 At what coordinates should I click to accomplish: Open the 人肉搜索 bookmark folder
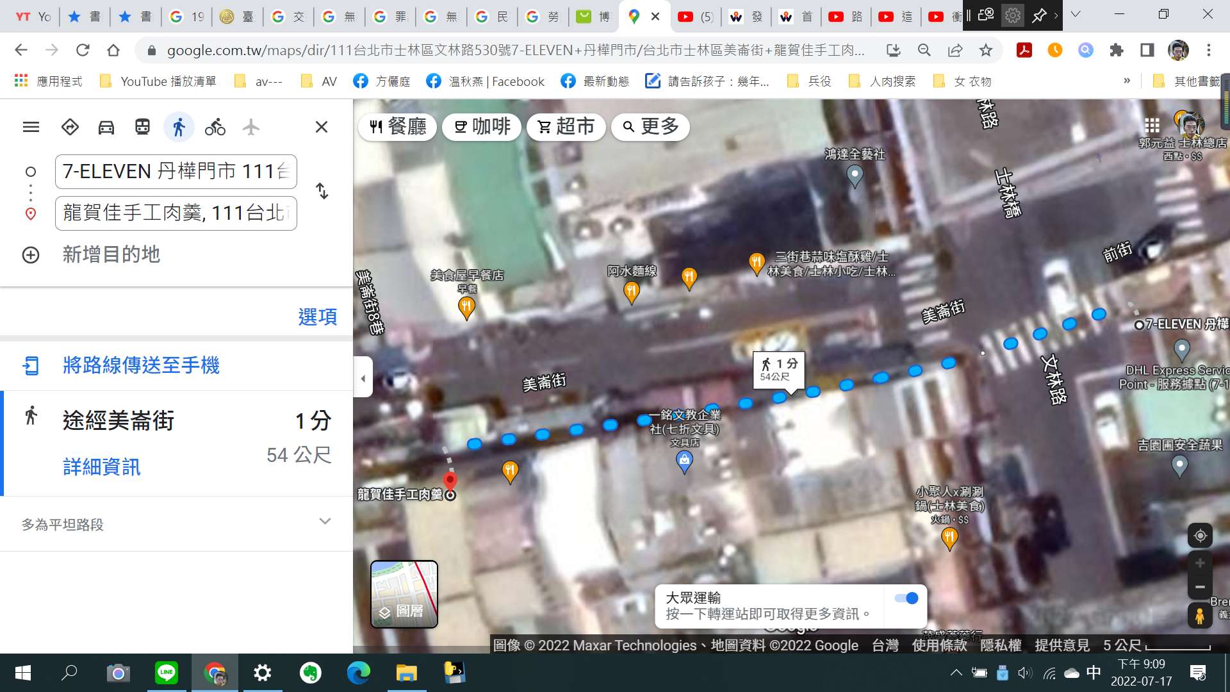883,81
